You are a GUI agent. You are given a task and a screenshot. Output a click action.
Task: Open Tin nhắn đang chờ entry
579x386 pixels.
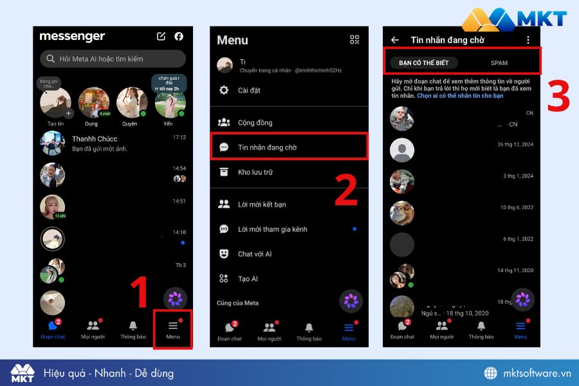289,147
